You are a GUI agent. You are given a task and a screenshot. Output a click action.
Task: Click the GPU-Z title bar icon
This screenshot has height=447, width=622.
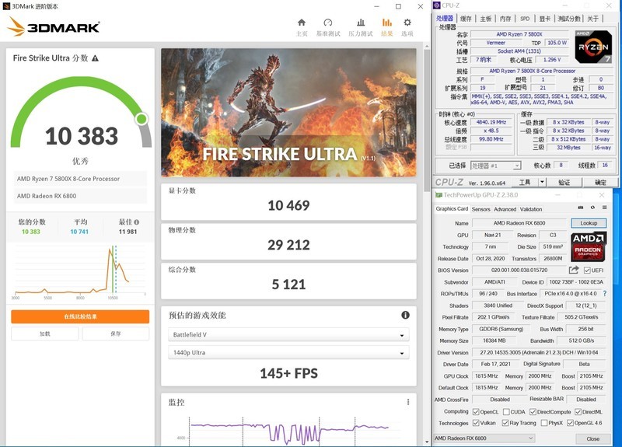pos(439,195)
